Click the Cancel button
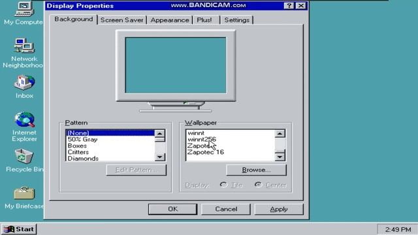 click(226, 209)
